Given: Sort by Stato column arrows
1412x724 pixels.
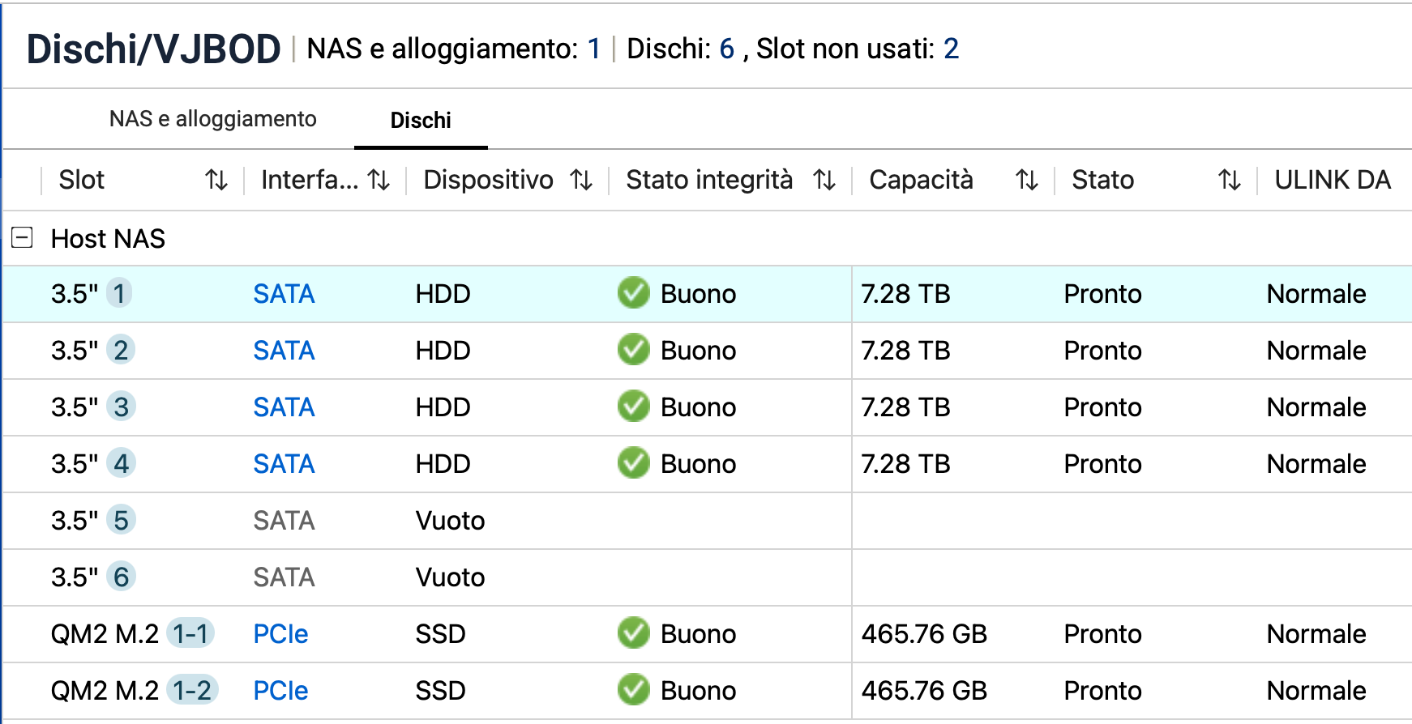Looking at the screenshot, I should (x=1230, y=180).
